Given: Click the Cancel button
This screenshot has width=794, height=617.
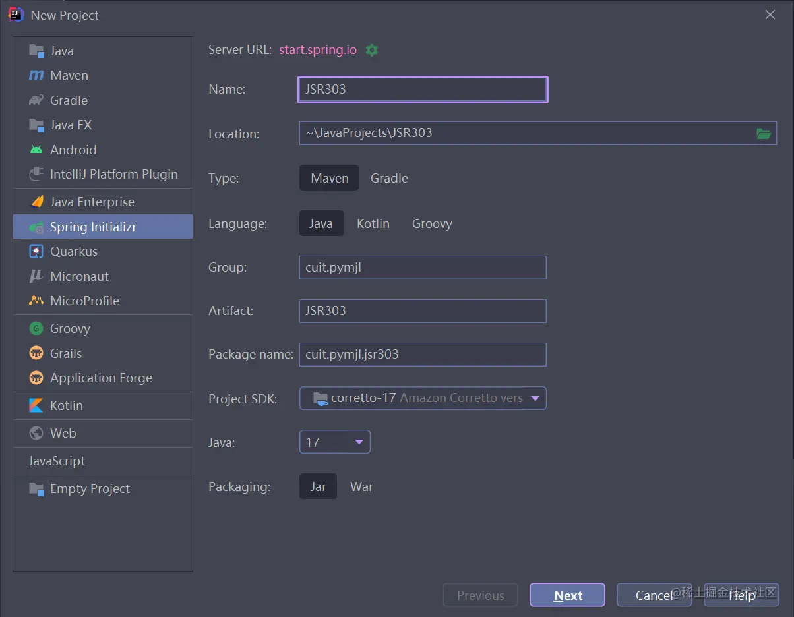Looking at the screenshot, I should click(x=654, y=595).
